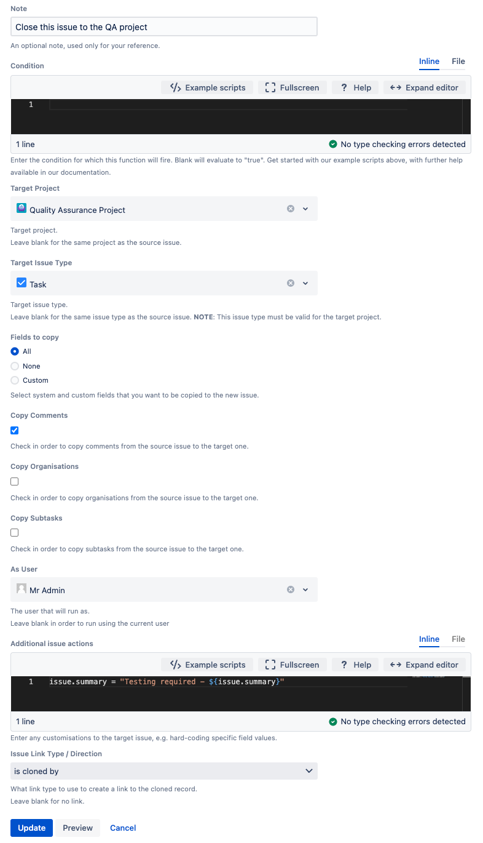
Task: Switch Additional issue actions to File tab
Action: (x=458, y=639)
